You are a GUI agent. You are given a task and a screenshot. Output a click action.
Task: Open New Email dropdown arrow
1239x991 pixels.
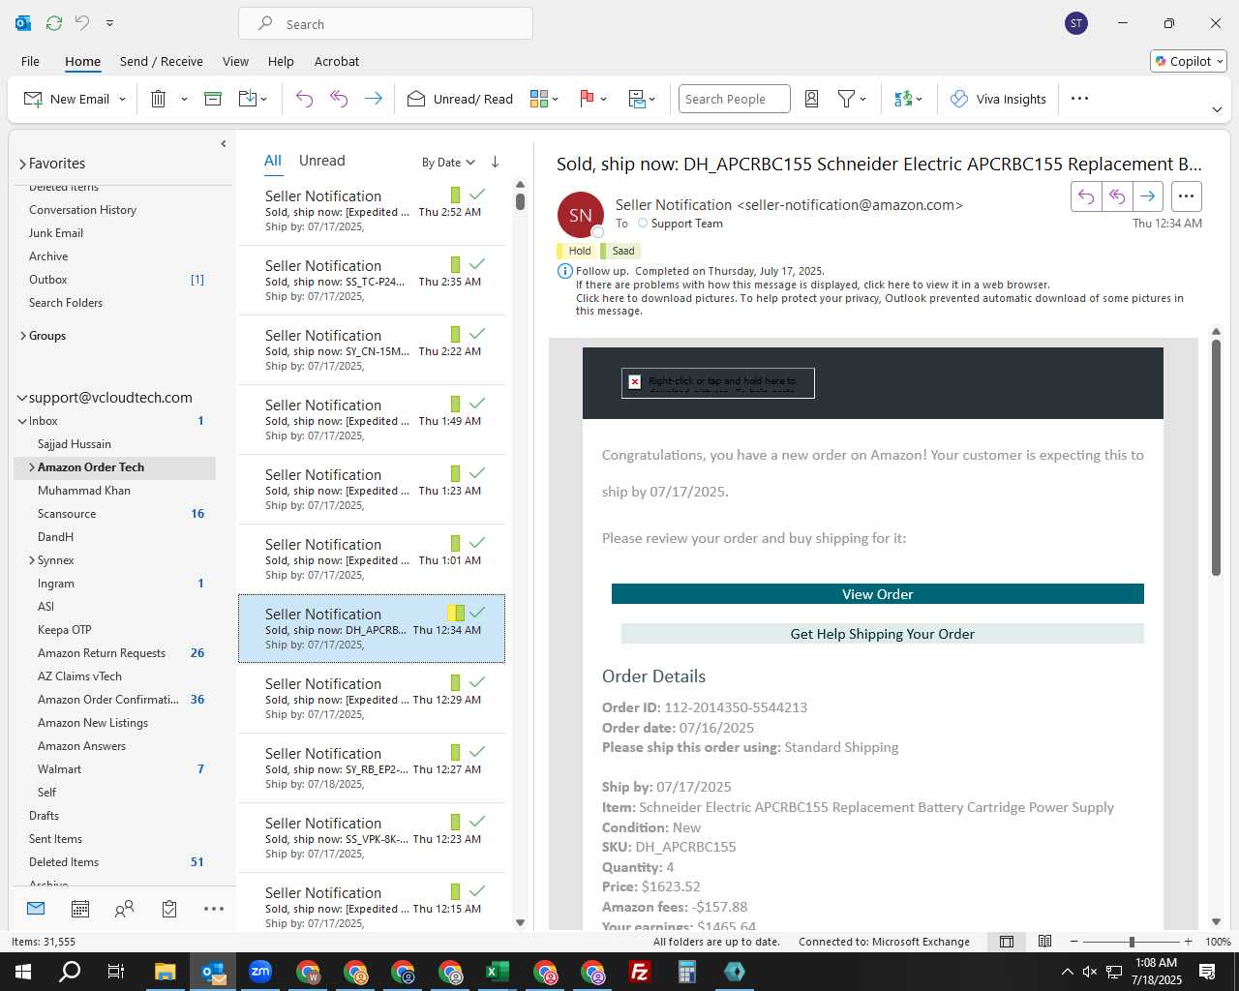coord(122,99)
